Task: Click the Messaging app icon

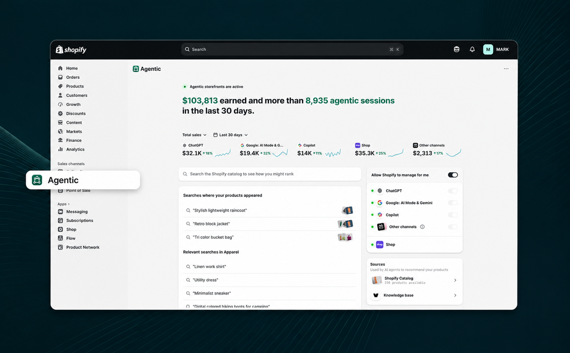Action: tap(60, 212)
